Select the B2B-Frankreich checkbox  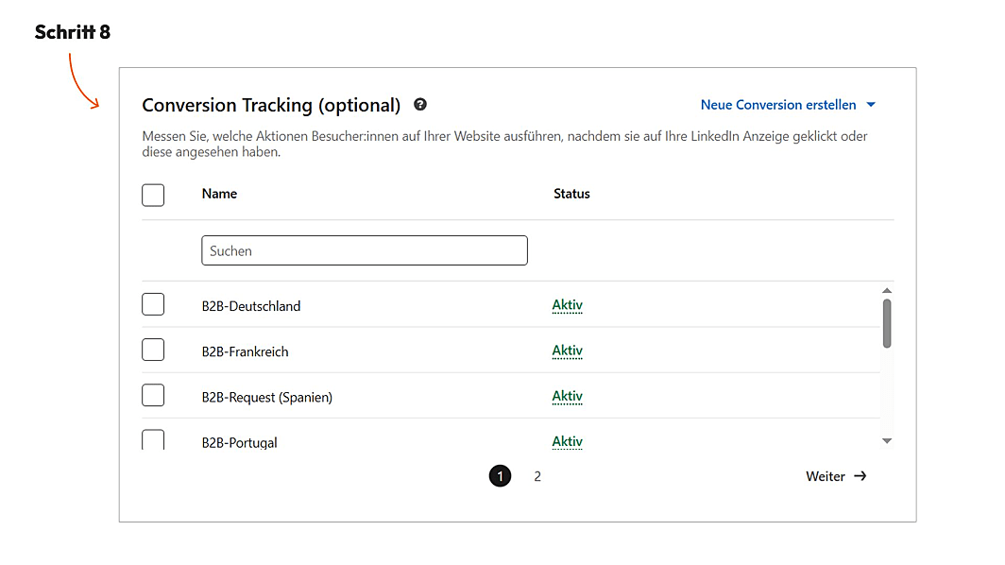point(153,351)
